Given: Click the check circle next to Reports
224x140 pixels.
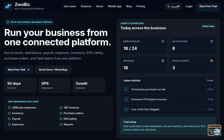Looking at the screenshot, I should coord(61,124).
